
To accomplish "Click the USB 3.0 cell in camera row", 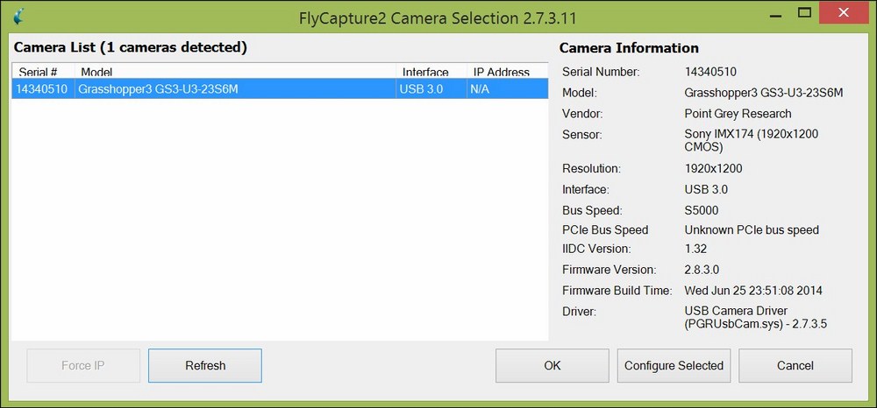I will (423, 89).
